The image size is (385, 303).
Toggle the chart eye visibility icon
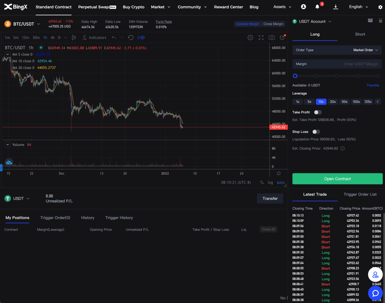click(141, 38)
